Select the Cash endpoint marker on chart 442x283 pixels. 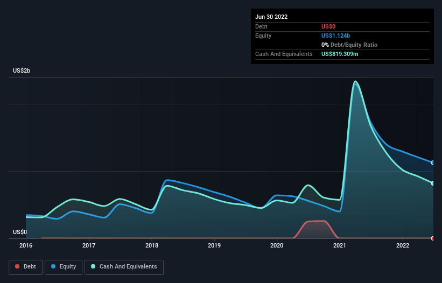click(x=433, y=183)
